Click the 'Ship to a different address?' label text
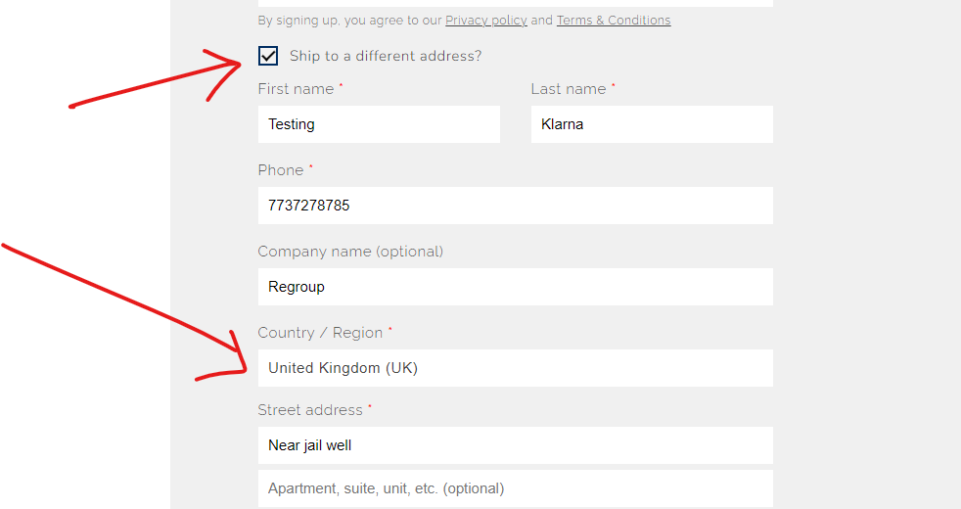The height and width of the screenshot is (509, 961). [386, 56]
